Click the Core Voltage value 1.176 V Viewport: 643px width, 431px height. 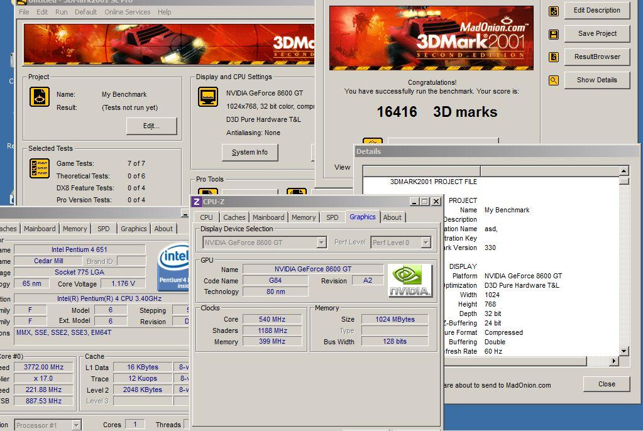click(123, 283)
